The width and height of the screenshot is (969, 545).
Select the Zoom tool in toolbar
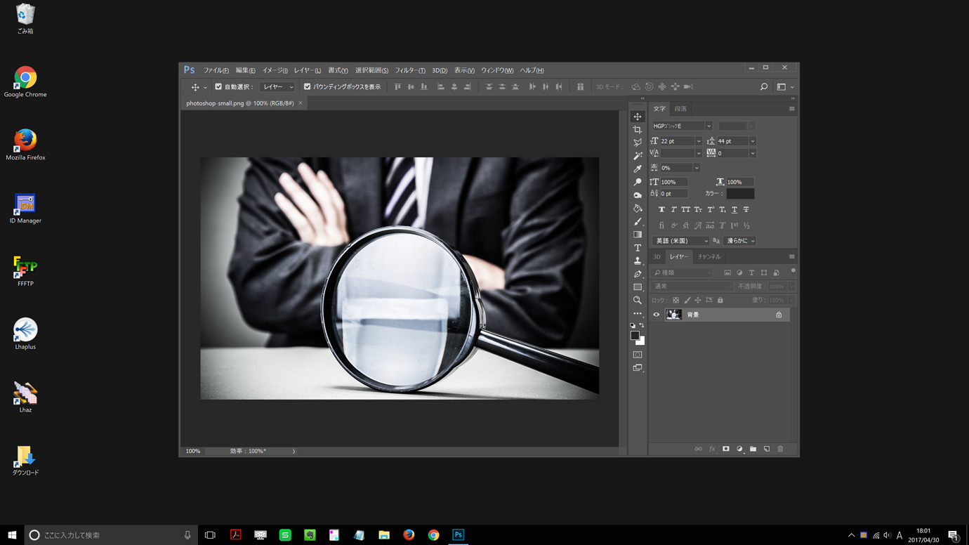pyautogui.click(x=638, y=301)
